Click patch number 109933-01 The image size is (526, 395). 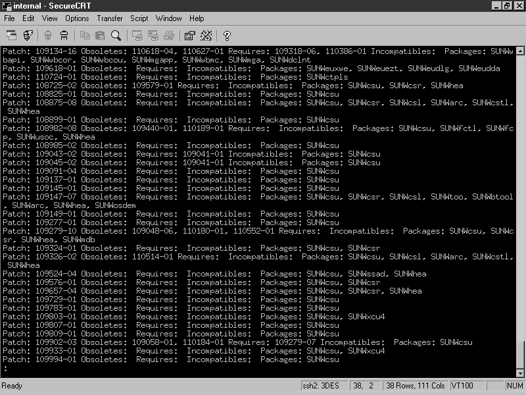[56, 351]
